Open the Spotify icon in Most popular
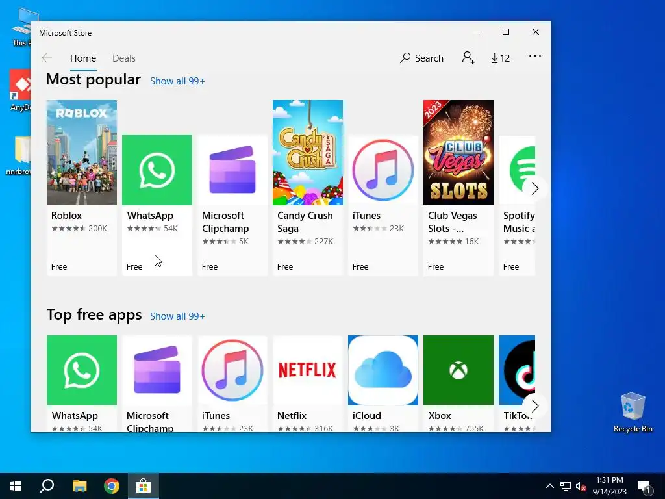Screen dimensions: 665x499 pos(517,170)
